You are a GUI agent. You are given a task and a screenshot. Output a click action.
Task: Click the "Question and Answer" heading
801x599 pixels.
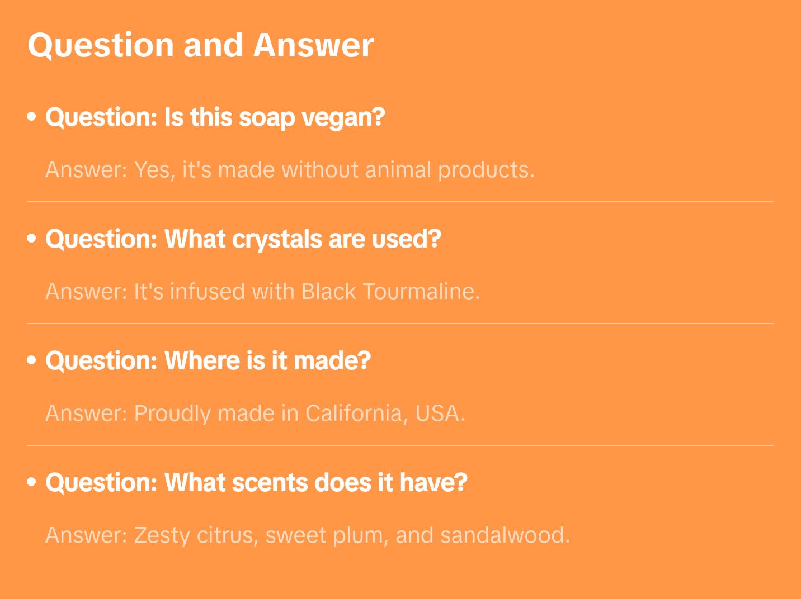200,45
